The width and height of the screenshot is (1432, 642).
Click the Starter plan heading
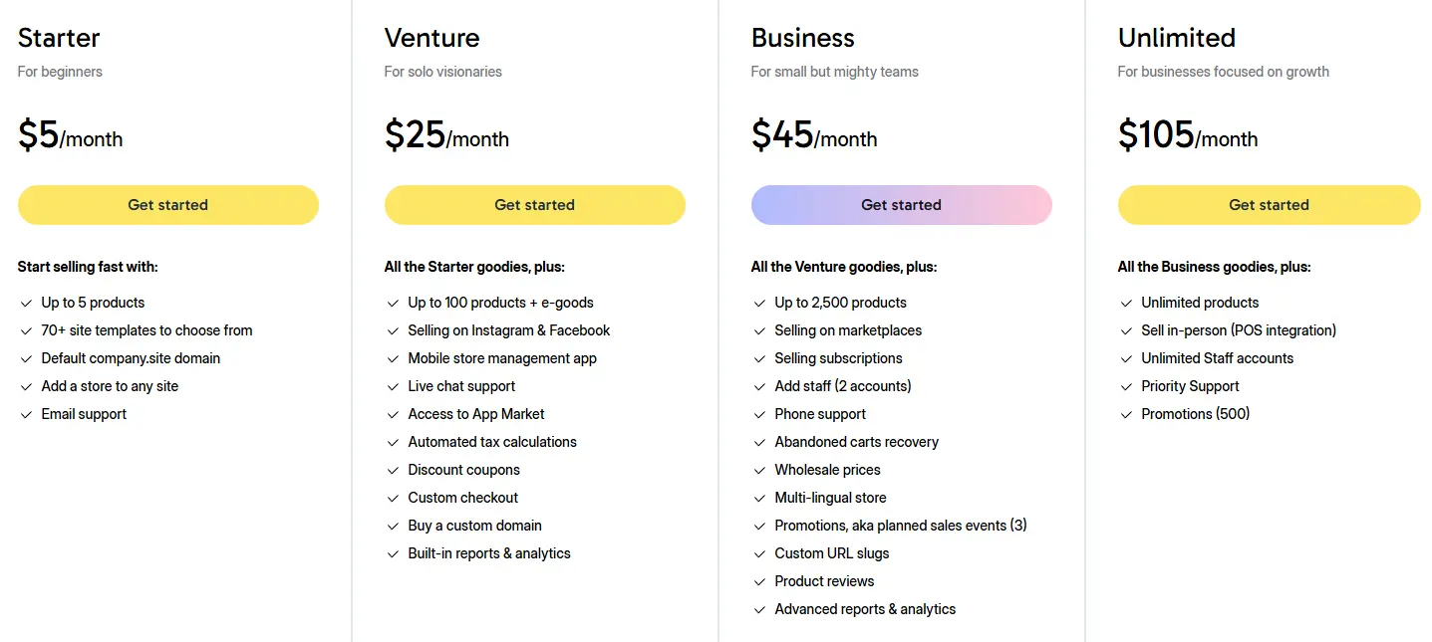coord(59,38)
